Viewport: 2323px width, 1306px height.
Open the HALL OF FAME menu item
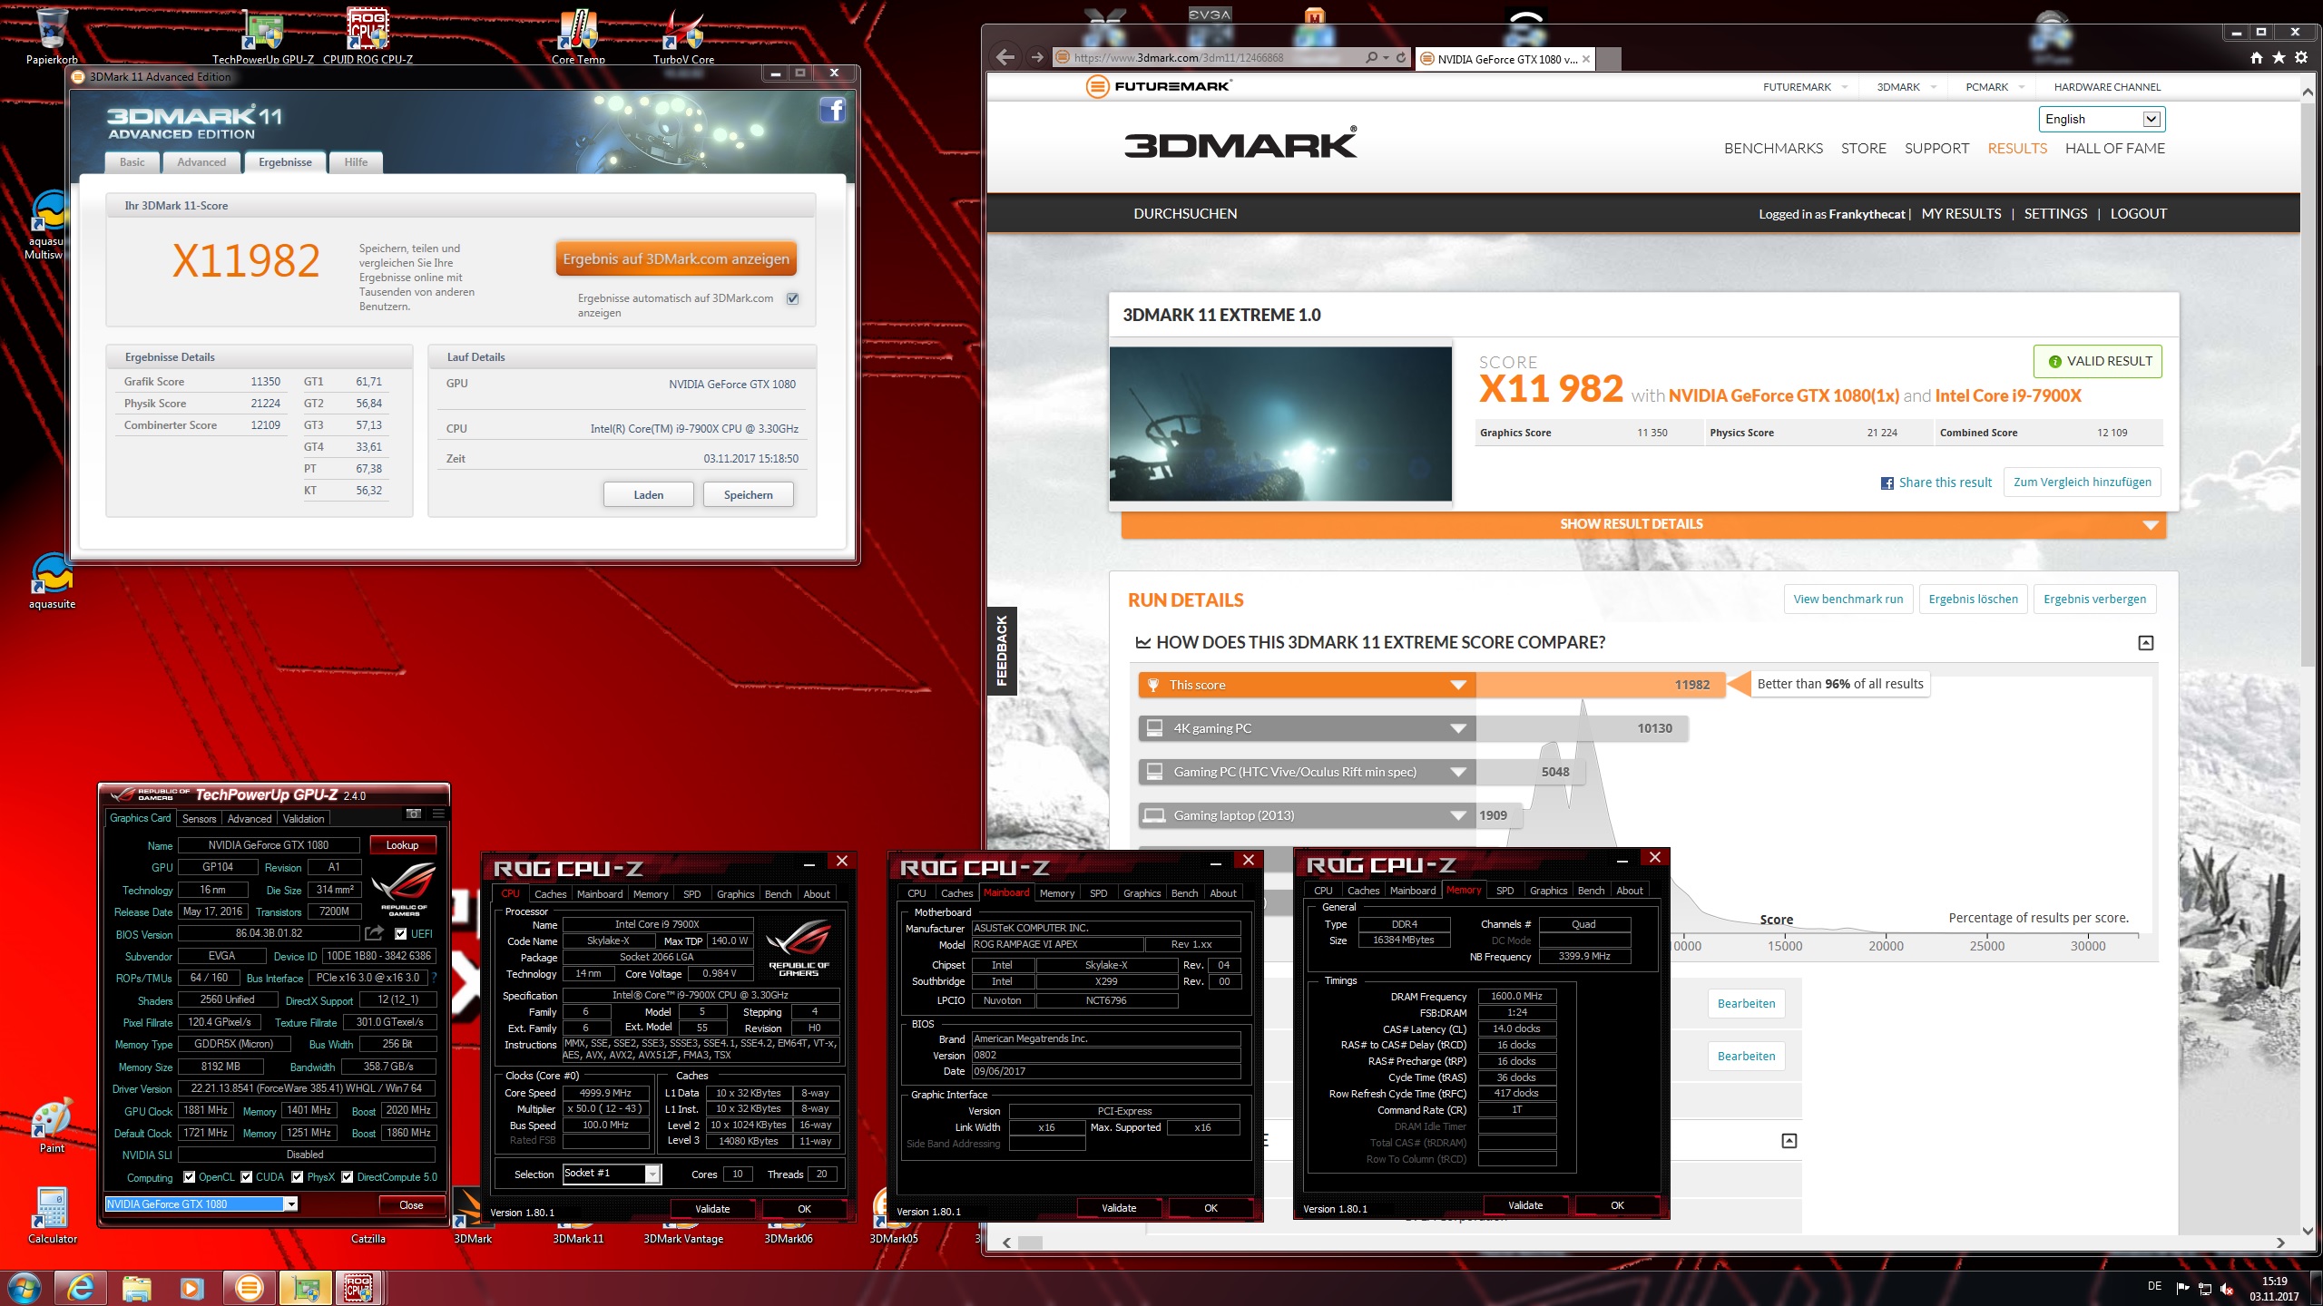[x=2114, y=148]
